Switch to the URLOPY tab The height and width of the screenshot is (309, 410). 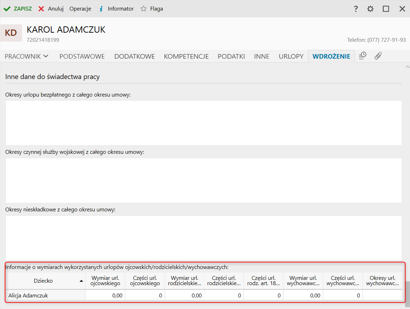coord(291,56)
